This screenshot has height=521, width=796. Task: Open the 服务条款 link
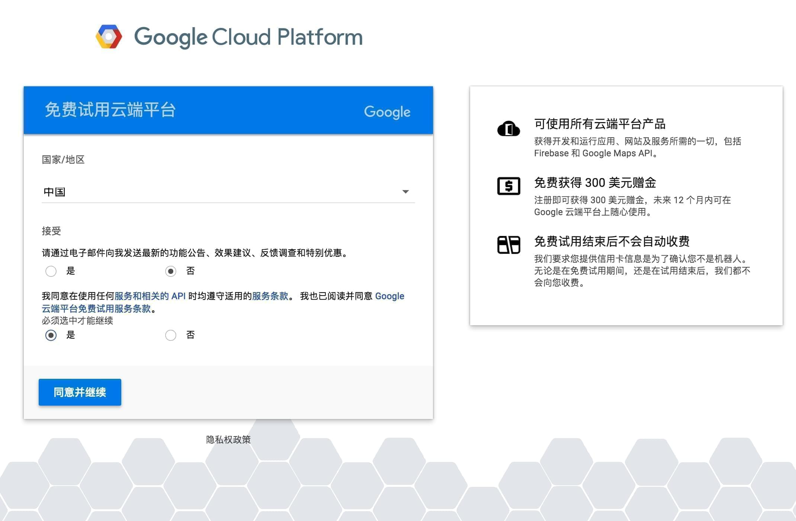tap(270, 296)
